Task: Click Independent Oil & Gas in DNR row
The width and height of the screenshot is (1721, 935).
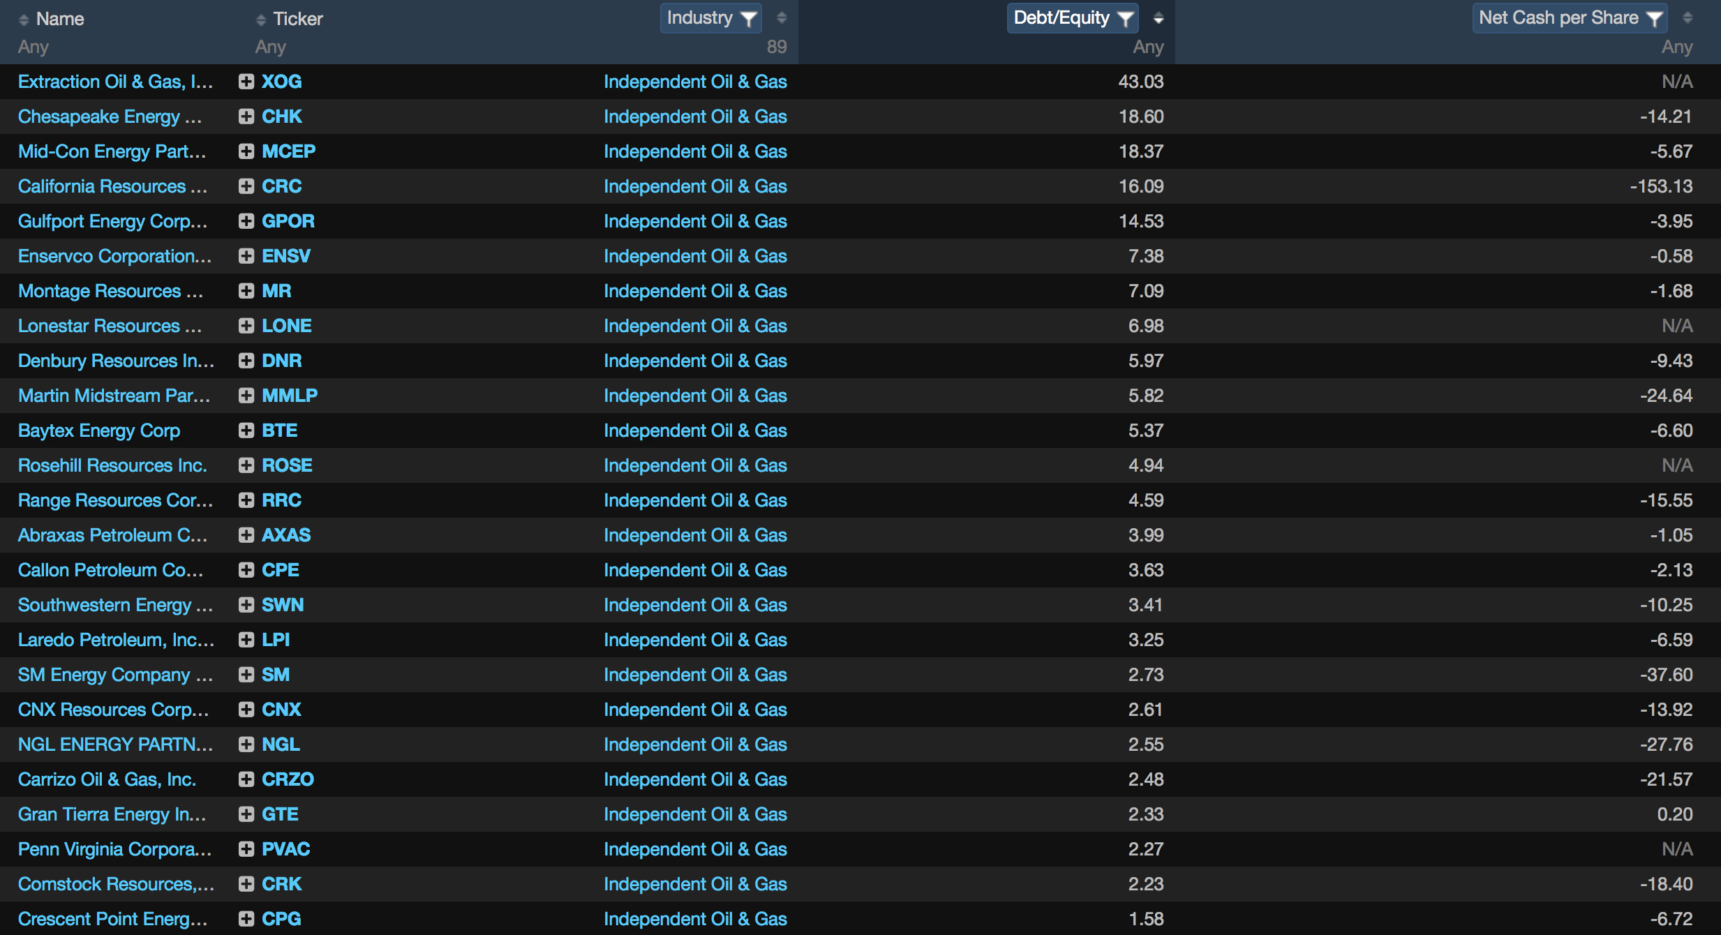Action: tap(695, 361)
